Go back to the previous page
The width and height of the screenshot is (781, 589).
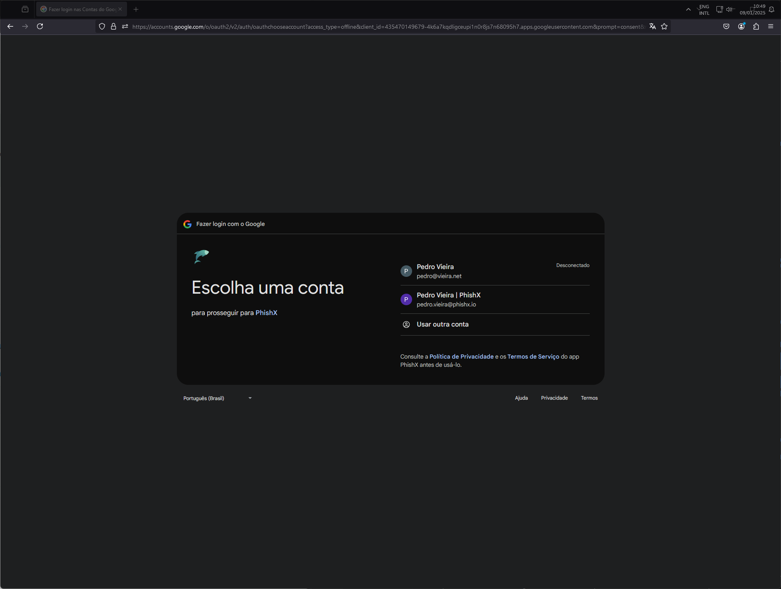10,26
